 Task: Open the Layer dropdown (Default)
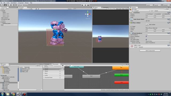[162, 11]
